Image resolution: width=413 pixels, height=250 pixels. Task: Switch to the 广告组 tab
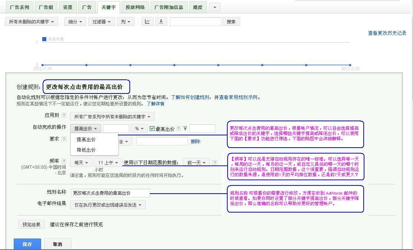(x=46, y=7)
